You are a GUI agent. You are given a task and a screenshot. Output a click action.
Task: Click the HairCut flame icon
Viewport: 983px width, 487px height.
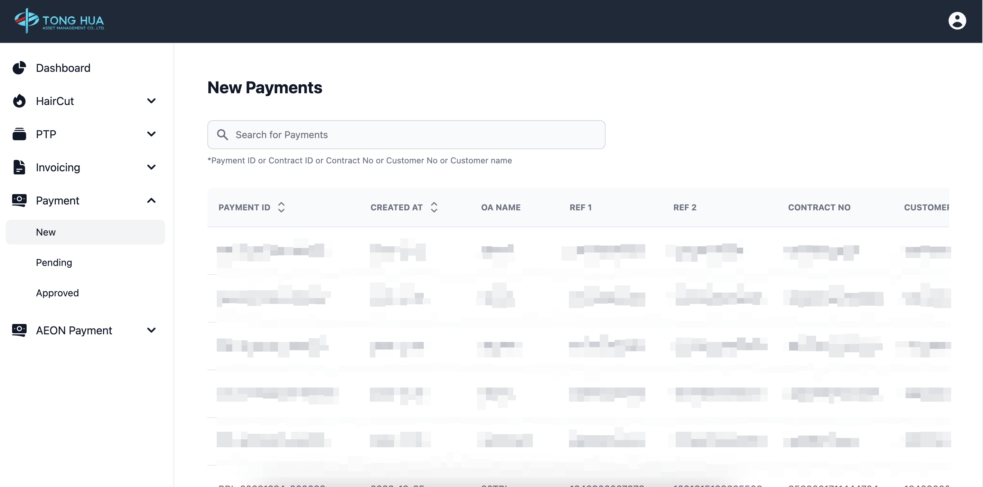click(x=19, y=101)
